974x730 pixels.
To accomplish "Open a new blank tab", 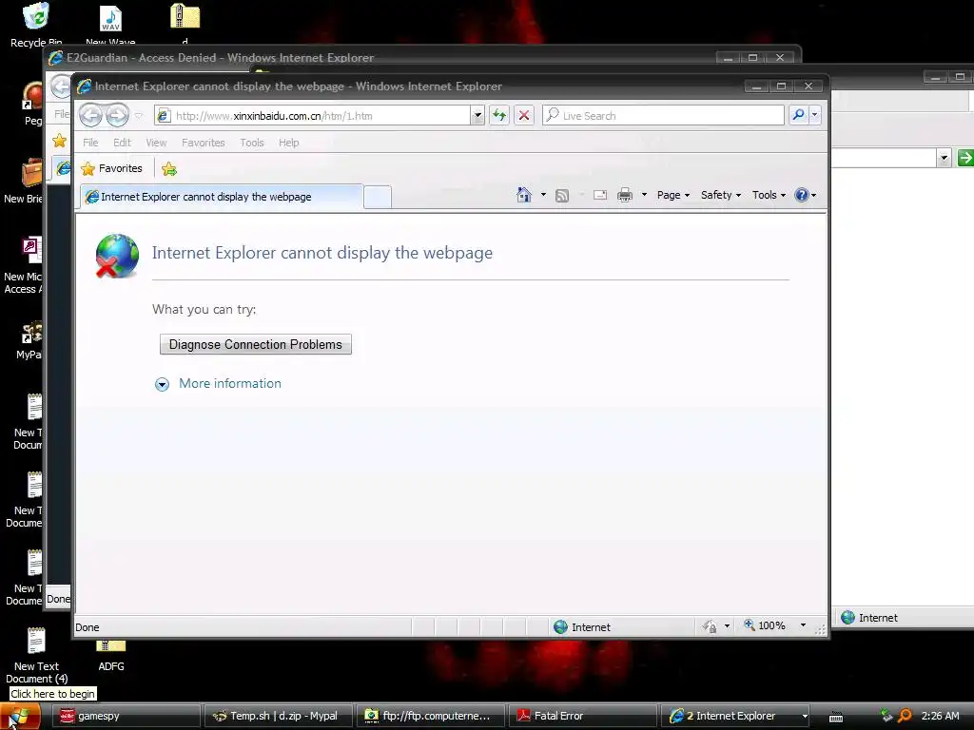I will tap(377, 197).
